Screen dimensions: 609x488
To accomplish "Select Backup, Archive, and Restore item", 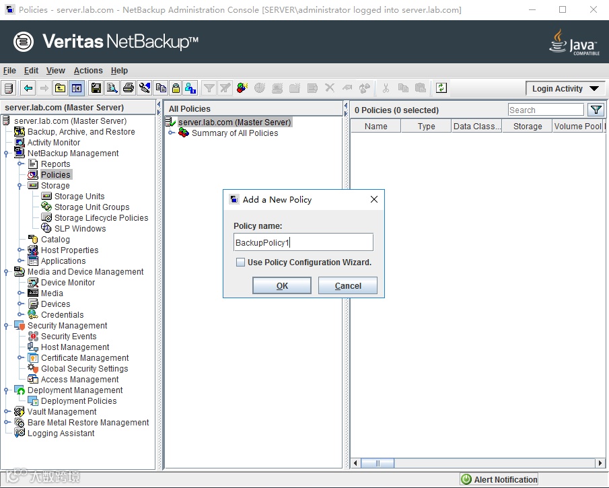I will click(x=81, y=132).
